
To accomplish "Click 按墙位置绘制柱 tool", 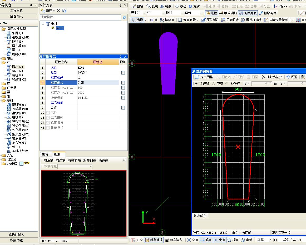I will click(278, 20).
